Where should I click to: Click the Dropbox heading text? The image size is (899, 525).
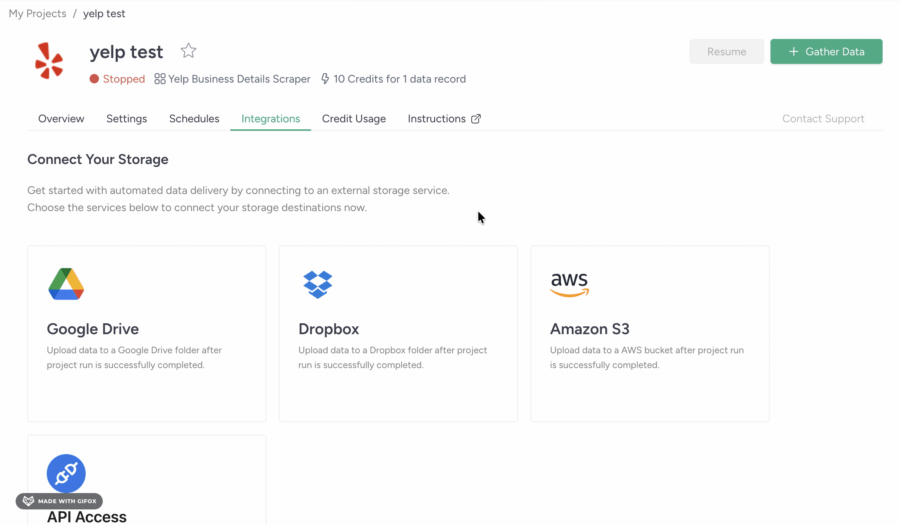pos(329,329)
